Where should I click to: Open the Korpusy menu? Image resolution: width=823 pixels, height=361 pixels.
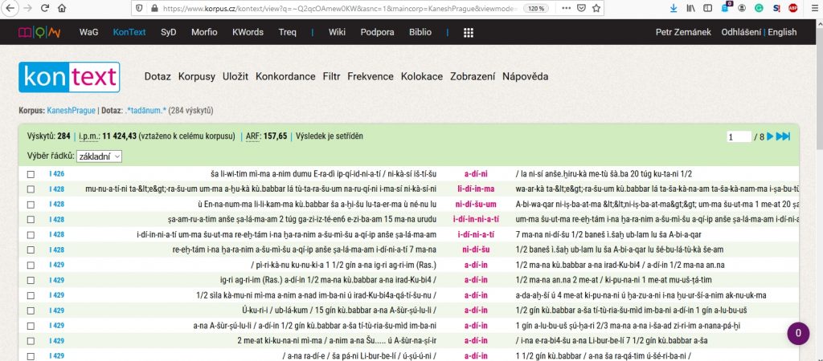click(x=197, y=77)
